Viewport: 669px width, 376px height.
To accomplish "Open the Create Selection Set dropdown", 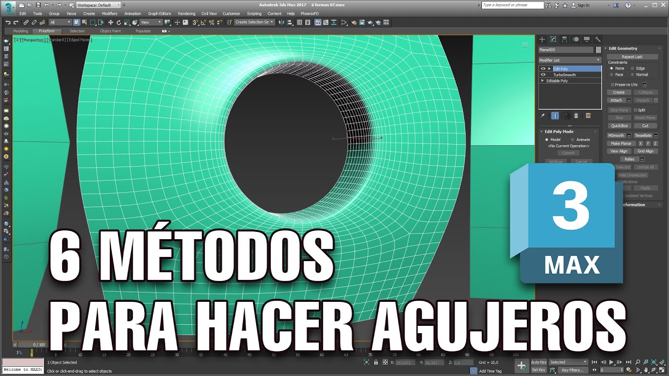I will 254,22.
